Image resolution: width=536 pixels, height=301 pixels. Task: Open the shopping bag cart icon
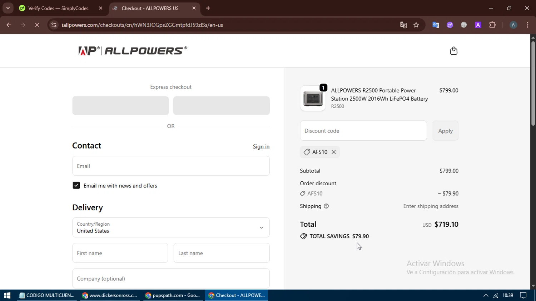pyautogui.click(x=453, y=51)
